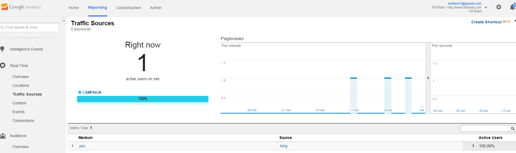Collapse the left sidebar with arrow

64,21
